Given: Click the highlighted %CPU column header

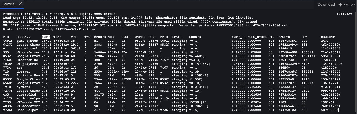Looking at the screenshot, I should click(x=46, y=37).
